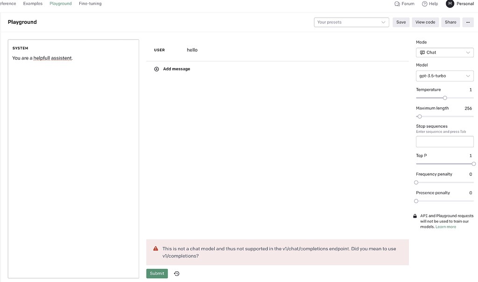The image size is (478, 282).
Task: Click the lock icon near the privacy notice
Action: pos(415,215)
